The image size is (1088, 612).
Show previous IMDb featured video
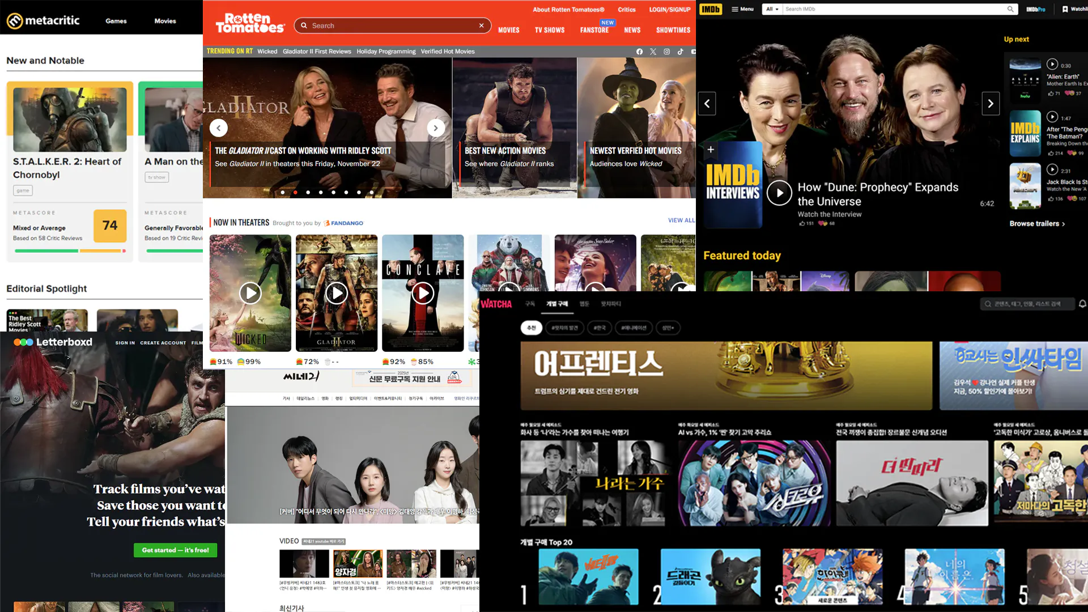pyautogui.click(x=707, y=104)
